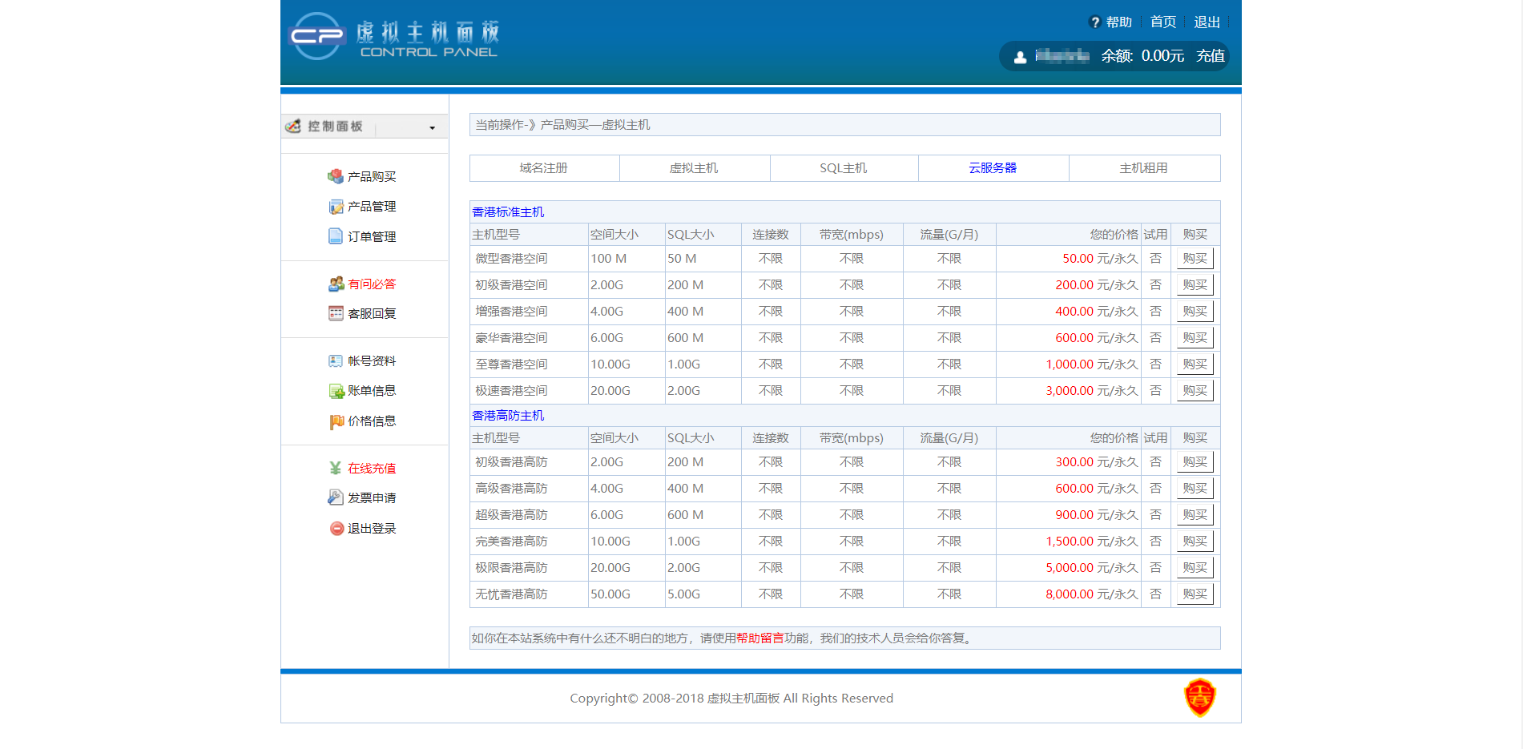Click the 控制面板 header icon
The width and height of the screenshot is (1523, 749).
click(293, 126)
